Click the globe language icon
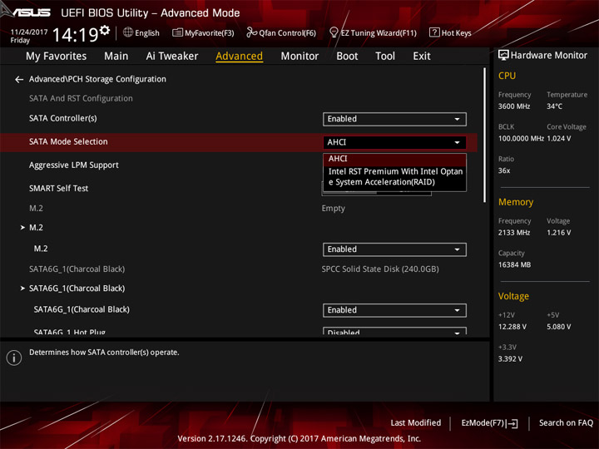 tap(128, 32)
